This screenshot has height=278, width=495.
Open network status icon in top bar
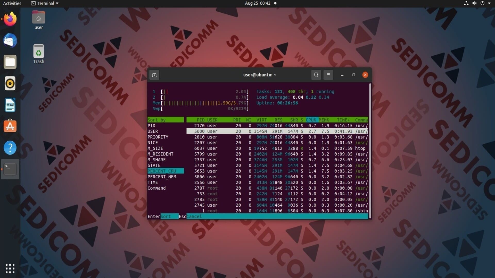(466, 3)
